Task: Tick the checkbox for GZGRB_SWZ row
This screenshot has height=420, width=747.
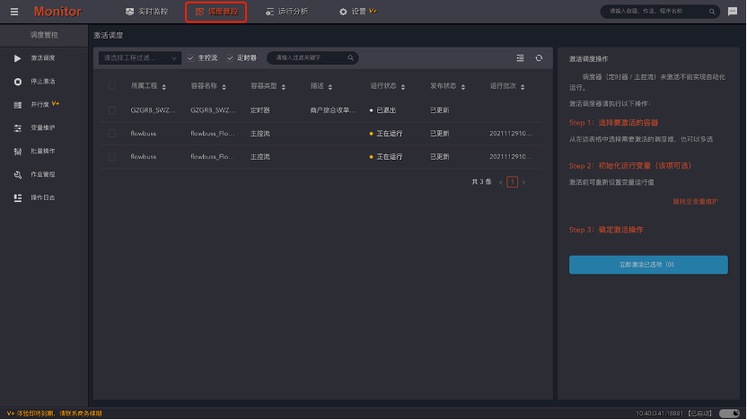Action: pos(112,110)
